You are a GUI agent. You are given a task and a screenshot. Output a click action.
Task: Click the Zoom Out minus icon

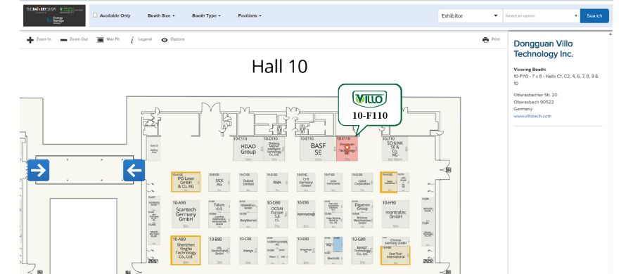[x=63, y=40]
